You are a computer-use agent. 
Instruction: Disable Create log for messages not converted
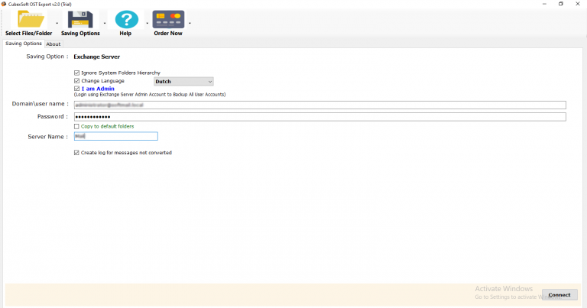click(76, 153)
